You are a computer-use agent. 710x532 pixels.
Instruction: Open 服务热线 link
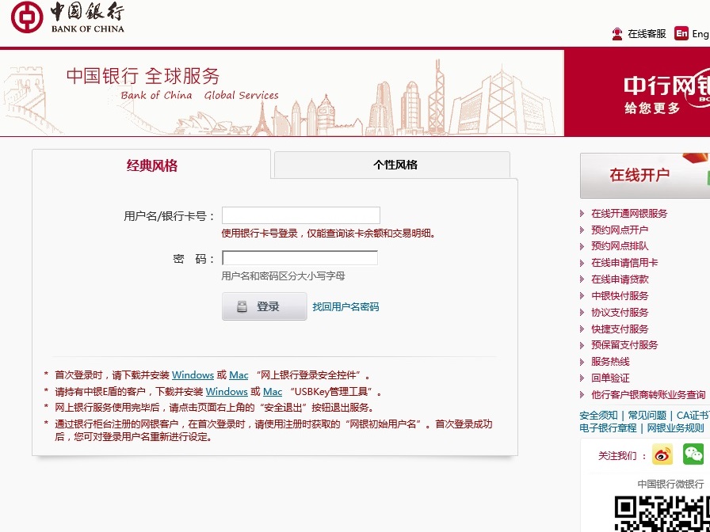pos(610,362)
